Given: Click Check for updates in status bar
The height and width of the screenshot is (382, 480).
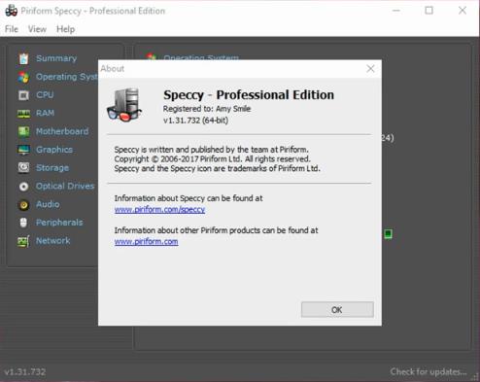Looking at the screenshot, I should pos(429,371).
